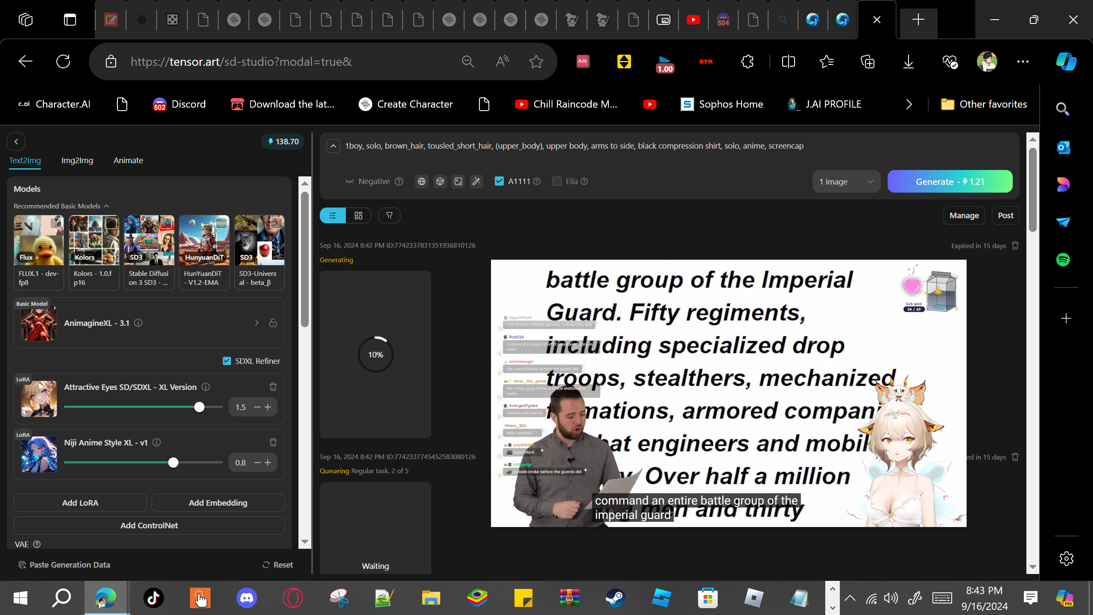Toggle Edge split screen icon

pyautogui.click(x=788, y=61)
